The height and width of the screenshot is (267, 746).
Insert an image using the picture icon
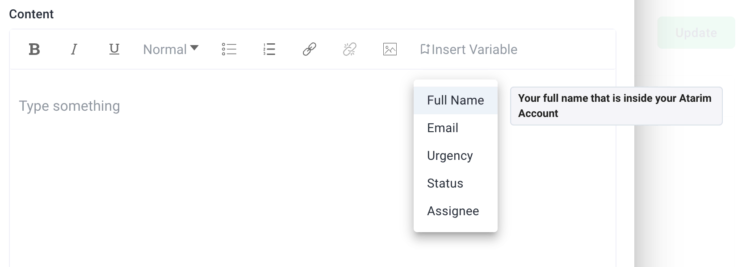pyautogui.click(x=390, y=49)
